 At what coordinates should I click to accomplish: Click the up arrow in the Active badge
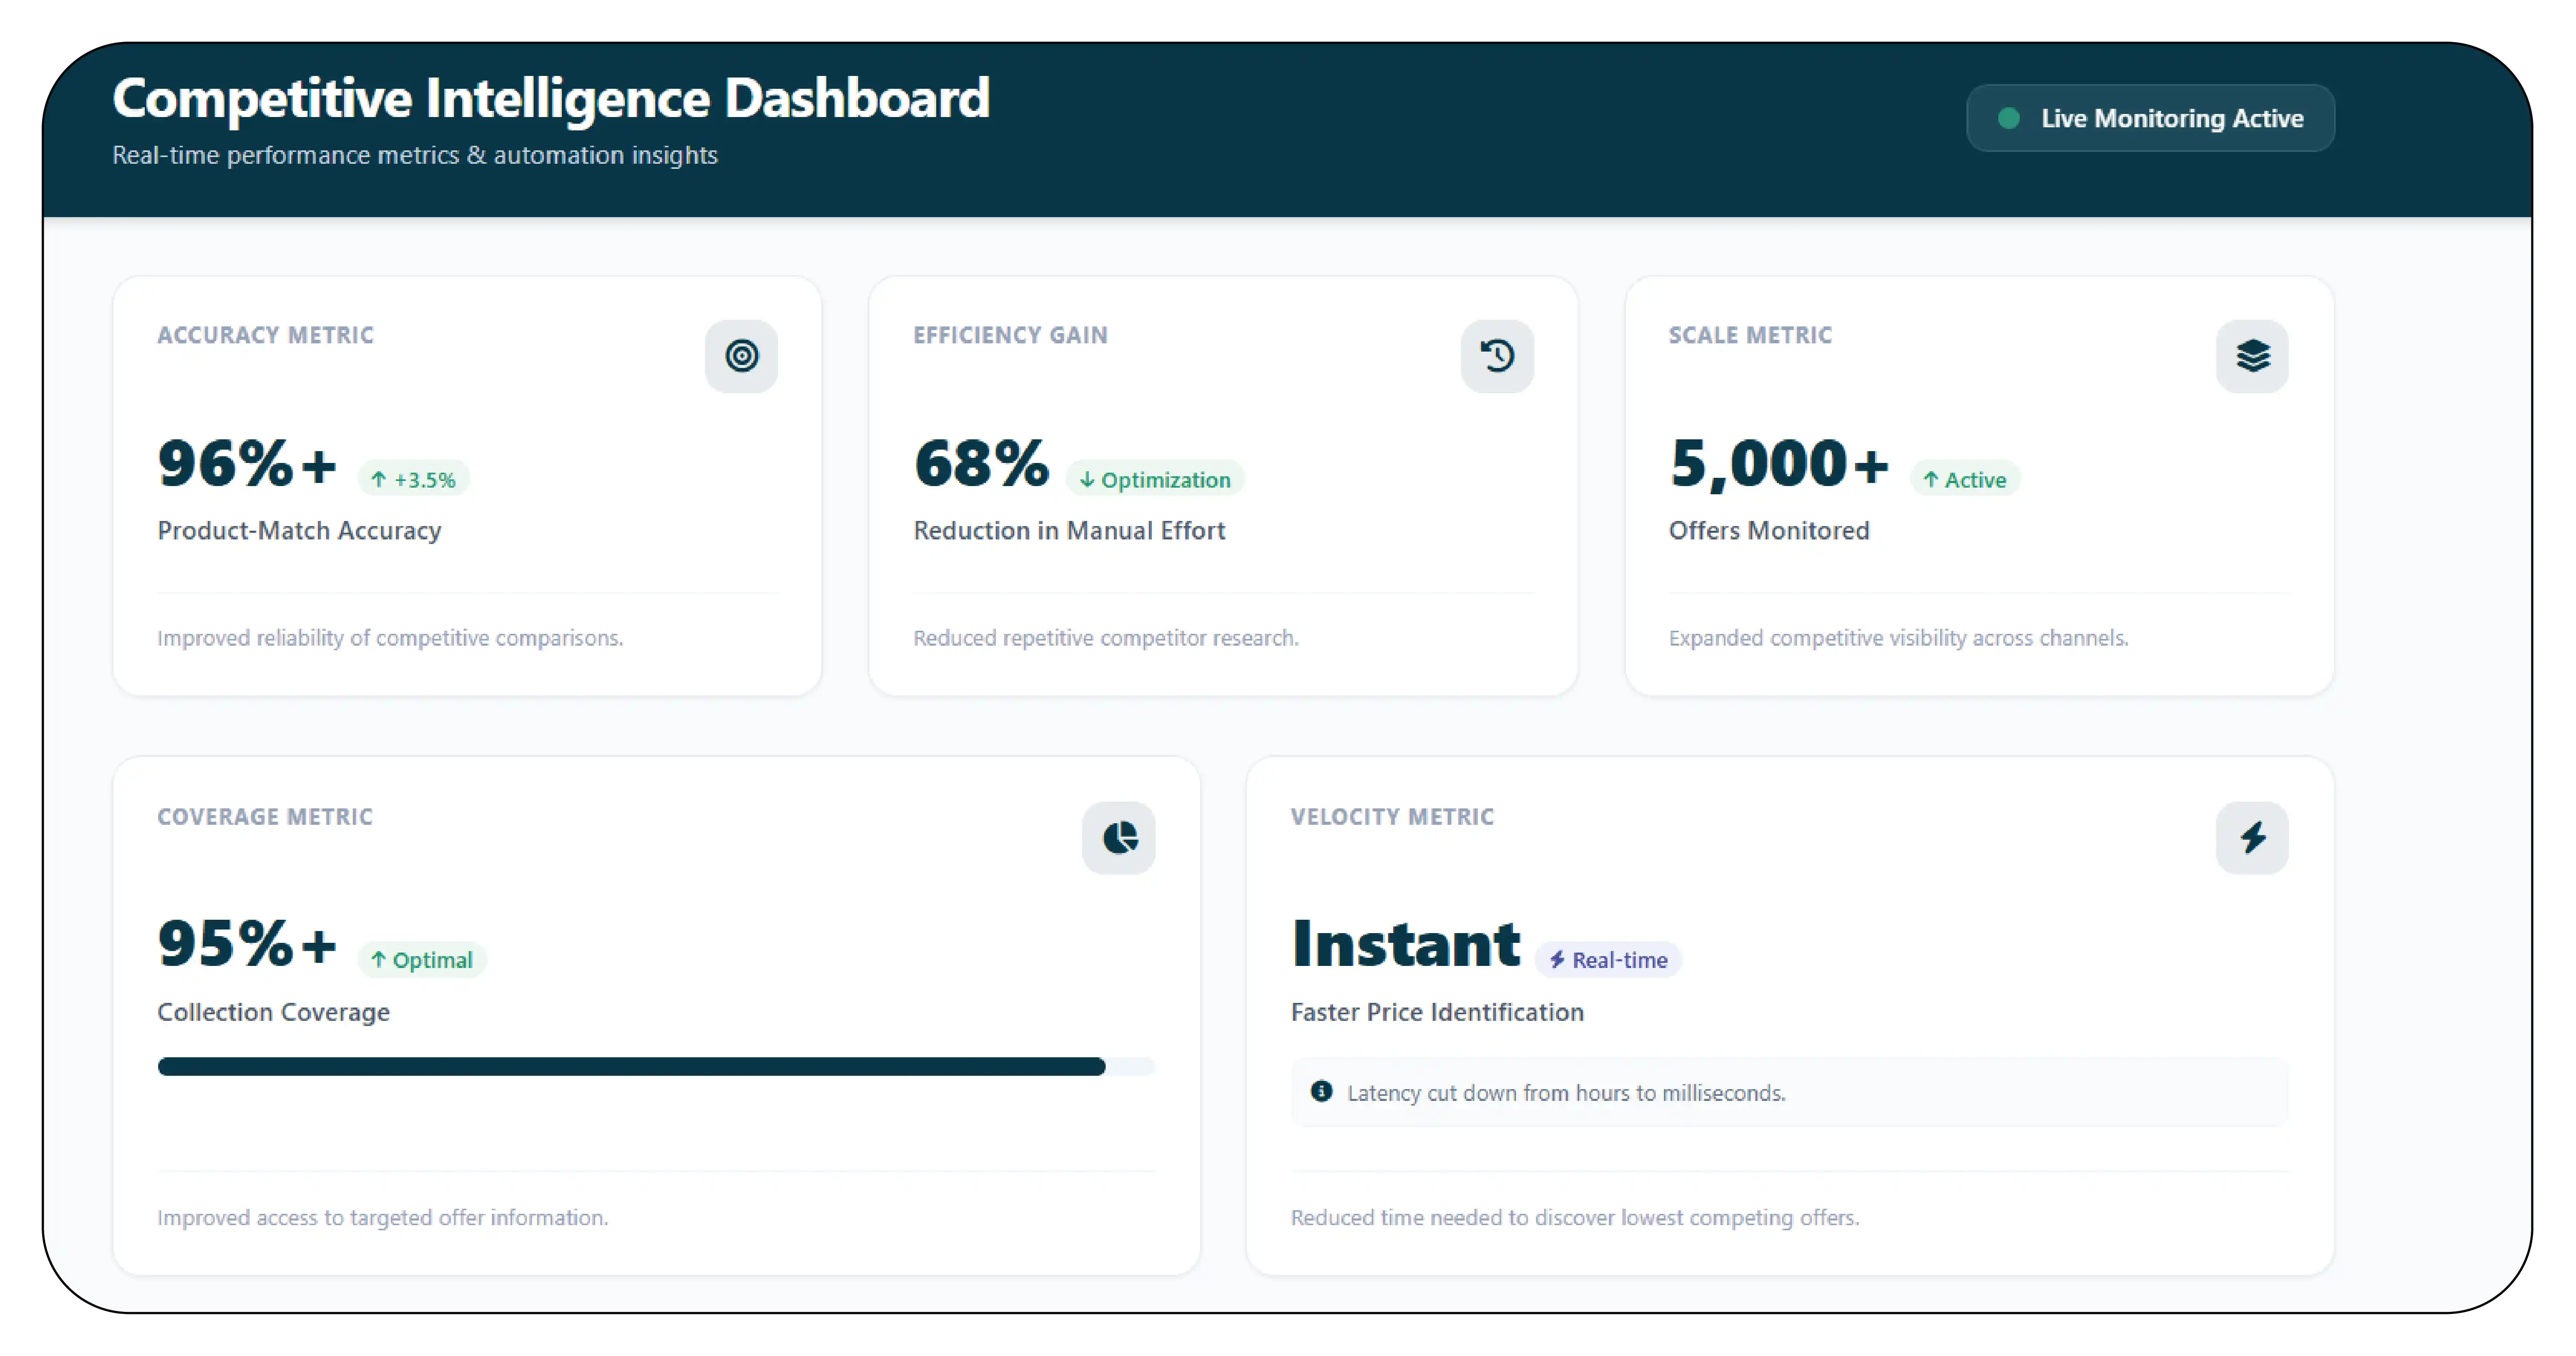(1930, 480)
